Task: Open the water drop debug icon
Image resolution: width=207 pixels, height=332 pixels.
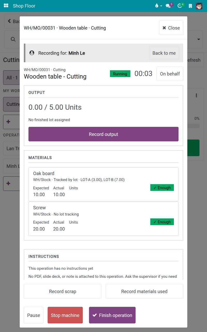Action: point(157,6)
